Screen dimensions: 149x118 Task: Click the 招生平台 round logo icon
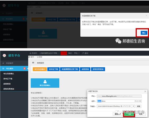coord(4,55)
